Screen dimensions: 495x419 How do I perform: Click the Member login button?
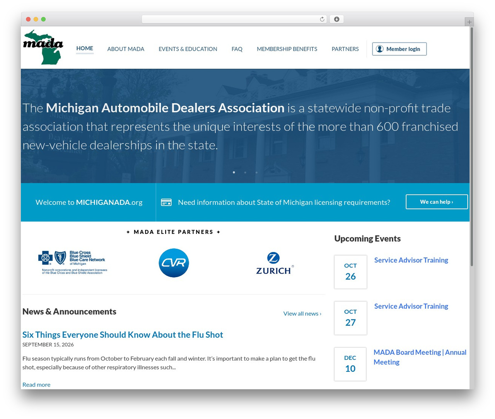399,49
